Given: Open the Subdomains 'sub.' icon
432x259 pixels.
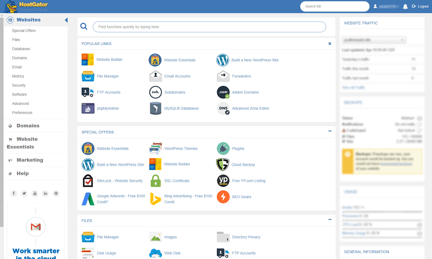Looking at the screenshot, I should click(x=156, y=92).
